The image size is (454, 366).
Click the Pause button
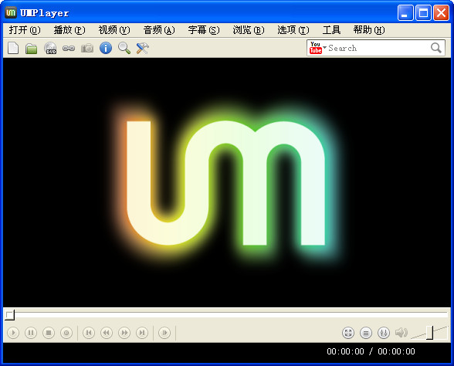point(31,333)
